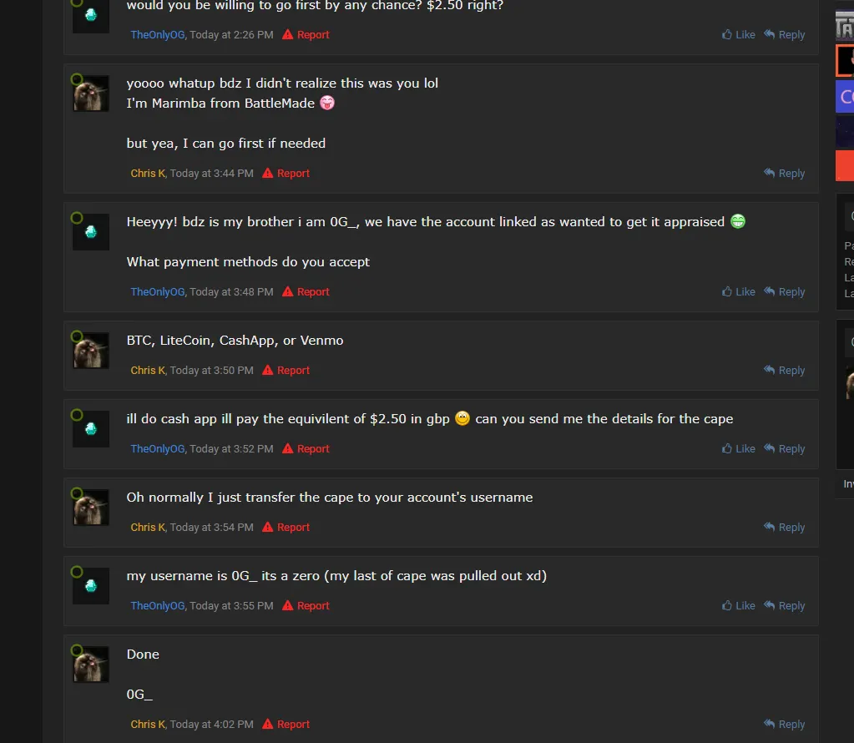The image size is (854, 743).
Task: Like TheOnlyOG's 2:26 PM message
Action: tap(739, 35)
